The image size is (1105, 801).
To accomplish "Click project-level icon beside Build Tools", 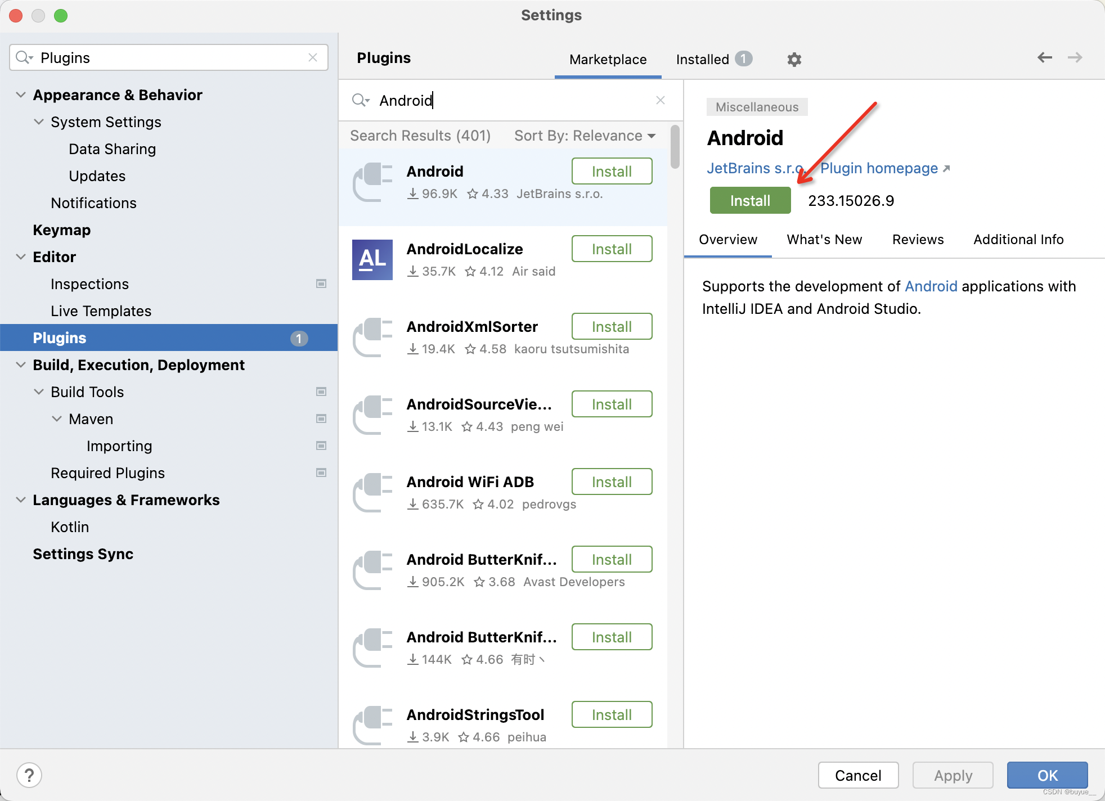I will pos(321,391).
